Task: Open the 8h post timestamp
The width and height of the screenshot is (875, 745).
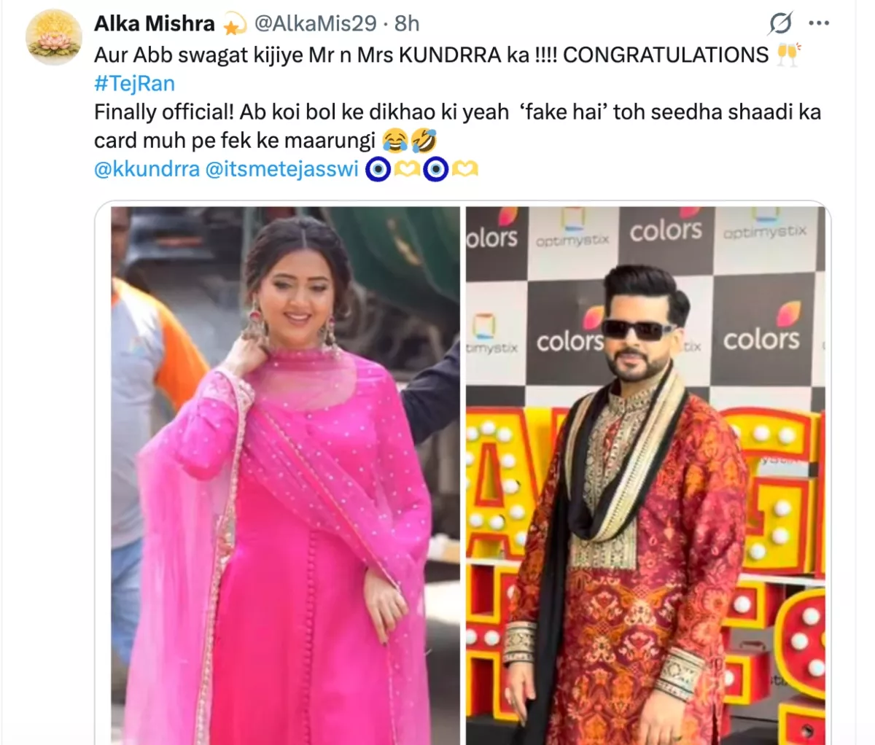Action: [407, 24]
